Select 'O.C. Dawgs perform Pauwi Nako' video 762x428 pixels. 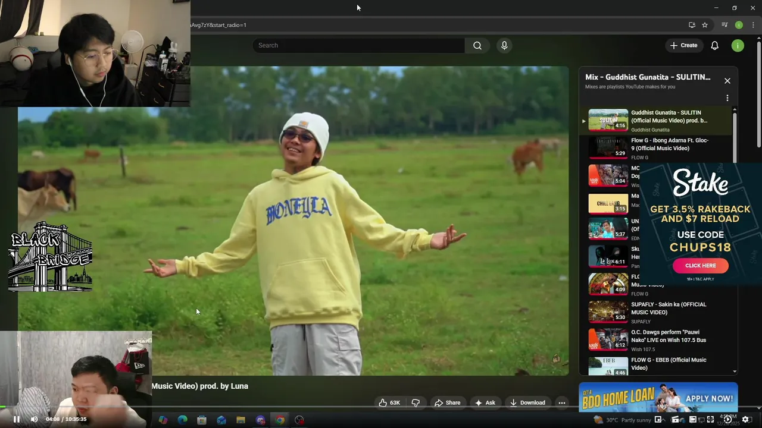coord(669,336)
